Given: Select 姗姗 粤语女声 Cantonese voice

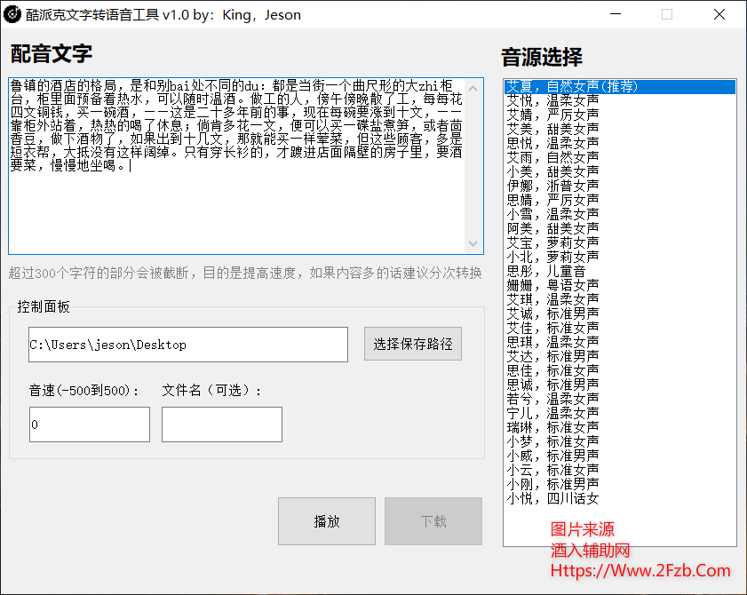Looking at the screenshot, I should [577, 284].
